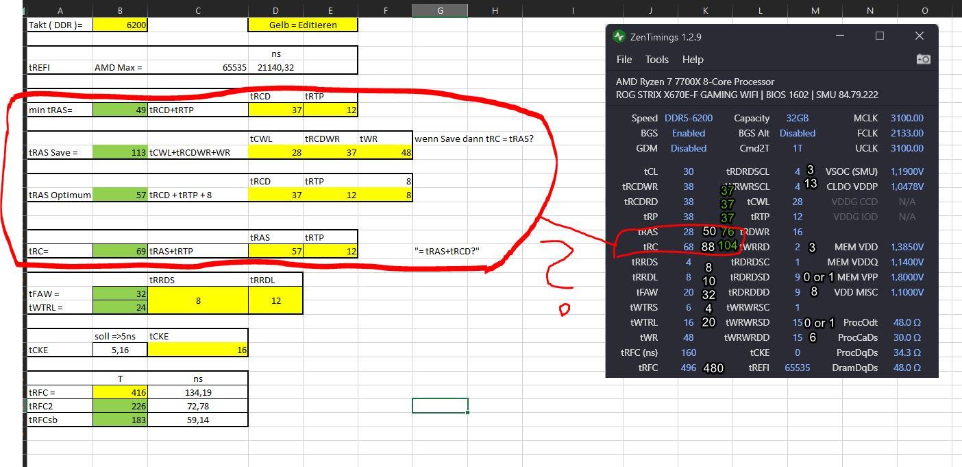Select the tCKE 5,16 value cell
The image size is (962, 467).
pyautogui.click(x=120, y=350)
